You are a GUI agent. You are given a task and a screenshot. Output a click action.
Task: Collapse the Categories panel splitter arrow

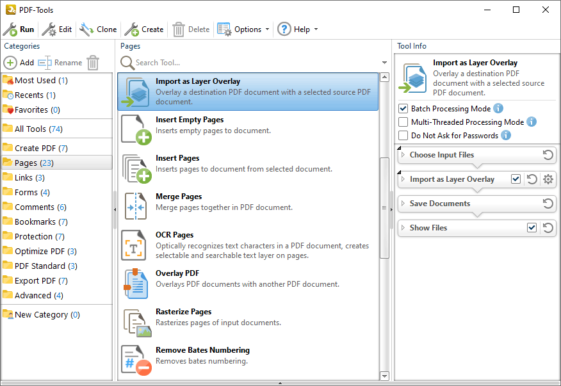coord(115,209)
